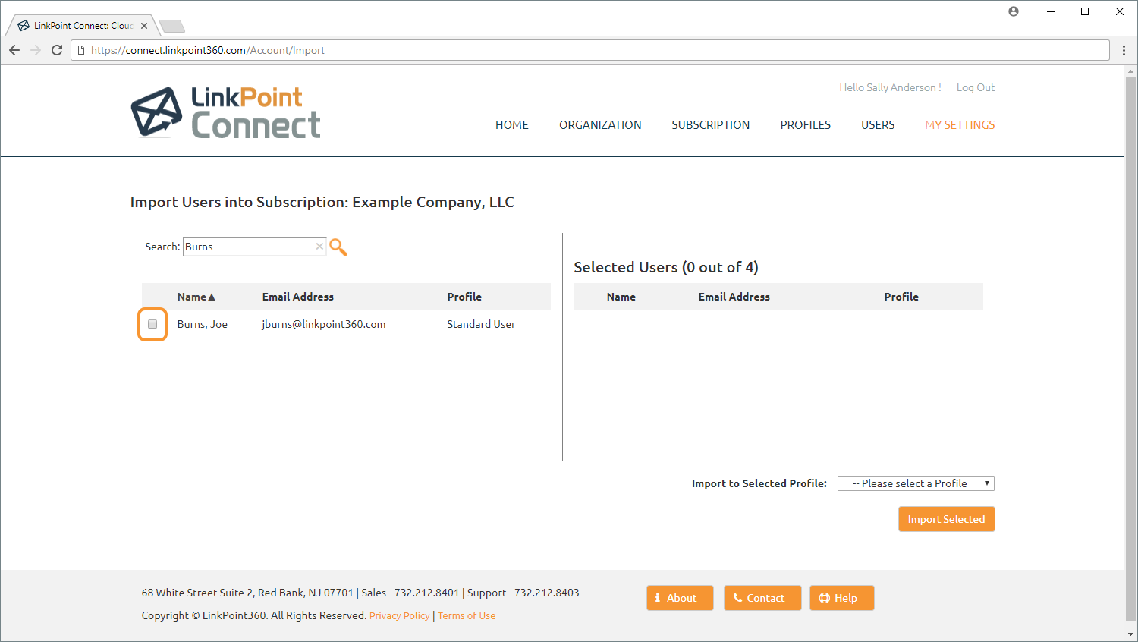Click the Contact button

coord(762,598)
